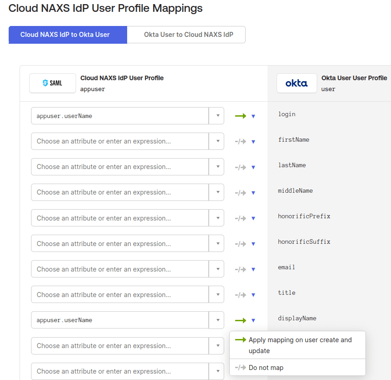Open the attribute list for displayName
Image resolution: width=391 pixels, height=380 pixels.
[216, 320]
